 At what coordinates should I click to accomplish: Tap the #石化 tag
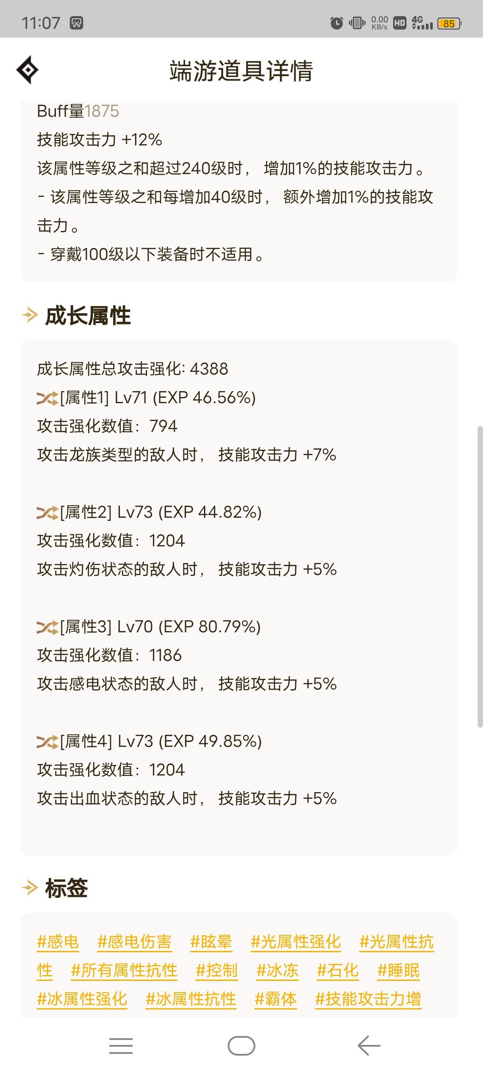(x=338, y=970)
